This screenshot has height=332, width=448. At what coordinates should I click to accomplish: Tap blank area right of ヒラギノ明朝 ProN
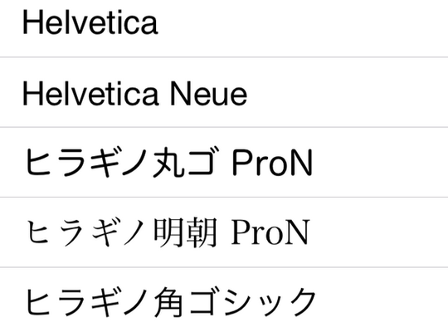[379, 232]
